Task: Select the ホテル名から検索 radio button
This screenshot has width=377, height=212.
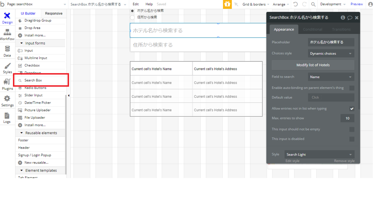Action: [132, 11]
